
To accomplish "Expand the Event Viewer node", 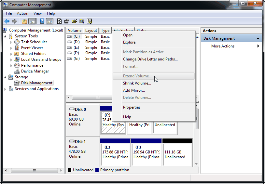I will click(x=11, y=48).
